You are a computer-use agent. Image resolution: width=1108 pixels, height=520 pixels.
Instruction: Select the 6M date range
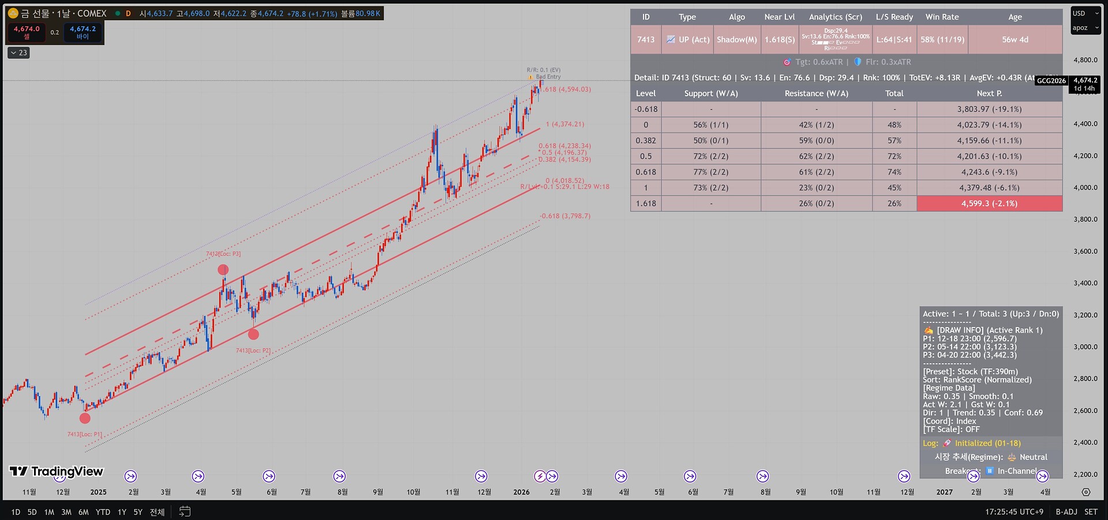point(84,512)
